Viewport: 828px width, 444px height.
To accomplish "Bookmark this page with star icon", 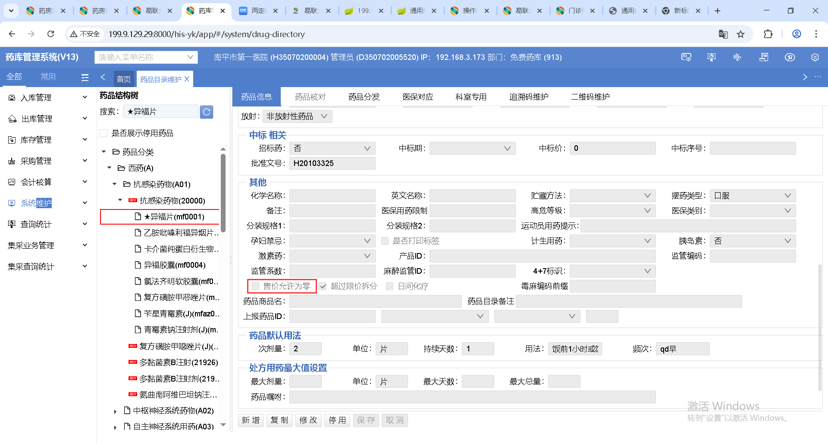I will tap(740, 34).
